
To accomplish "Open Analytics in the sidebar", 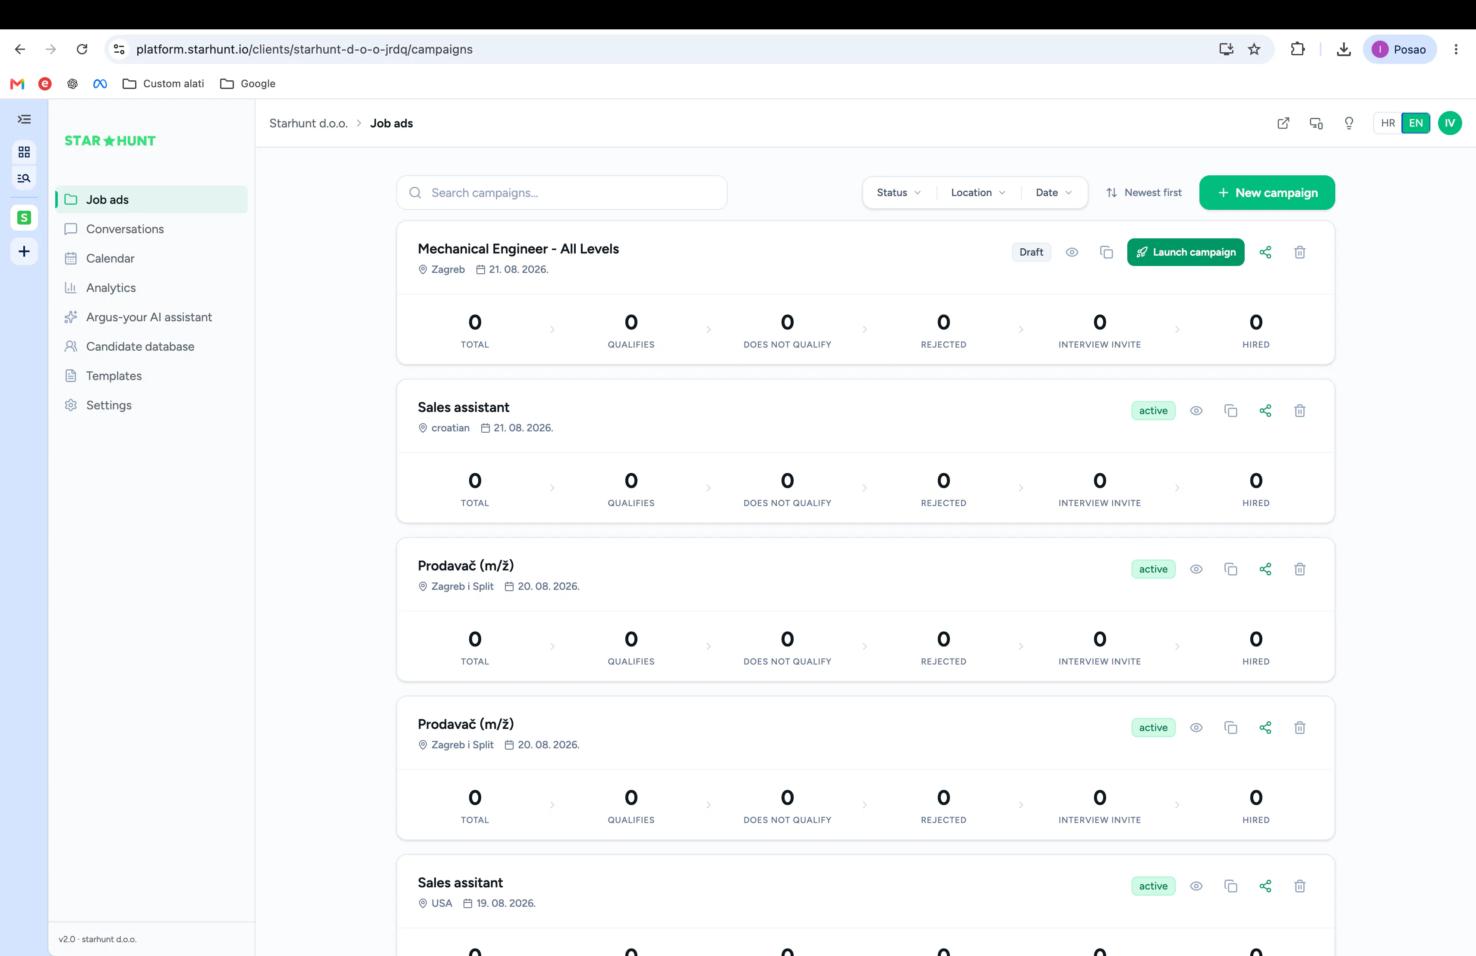I will [151, 288].
